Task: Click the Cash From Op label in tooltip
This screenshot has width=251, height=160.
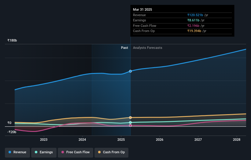Action: click(144, 31)
